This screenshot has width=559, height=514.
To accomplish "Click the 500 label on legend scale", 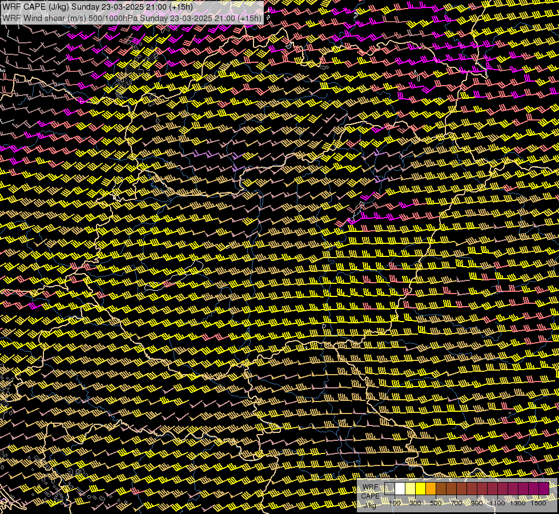I will point(436,503).
